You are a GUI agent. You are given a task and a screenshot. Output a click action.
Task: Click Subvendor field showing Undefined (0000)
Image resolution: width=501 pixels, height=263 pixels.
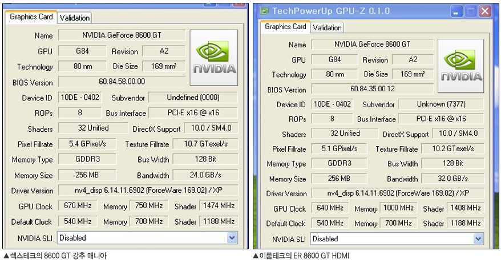[193, 98]
